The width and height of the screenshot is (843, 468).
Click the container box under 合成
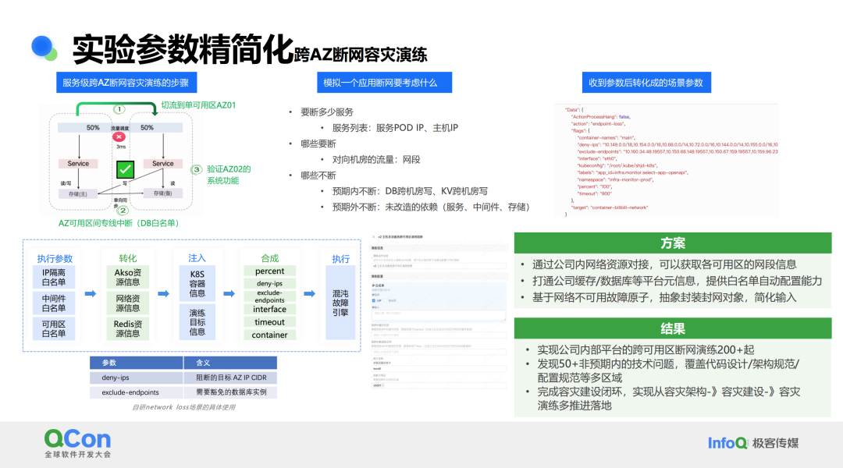(x=269, y=335)
